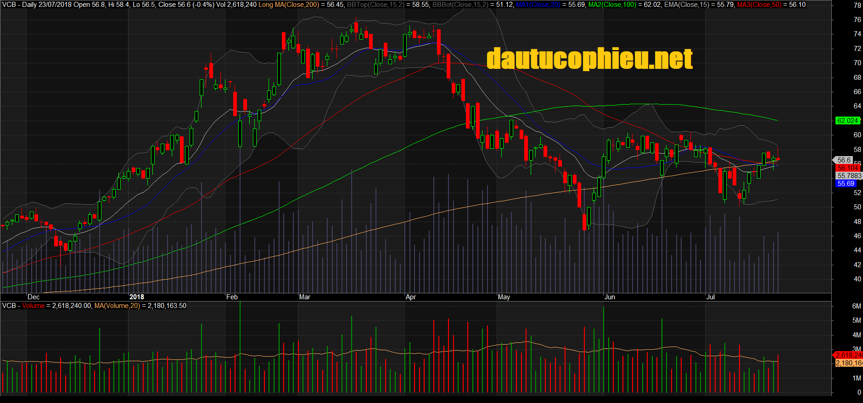Click the green 62.024 price tag
The width and height of the screenshot is (863, 403).
pyautogui.click(x=847, y=121)
